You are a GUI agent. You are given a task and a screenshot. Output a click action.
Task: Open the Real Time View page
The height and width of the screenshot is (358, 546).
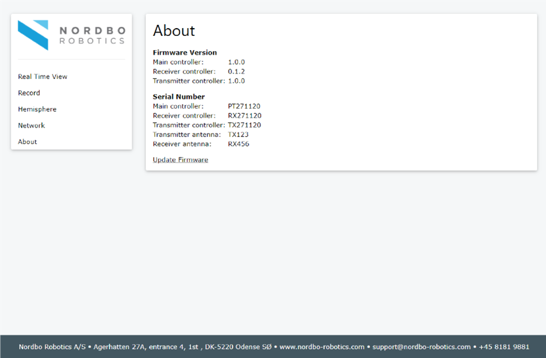pos(43,77)
